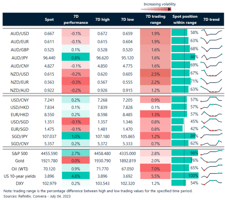Click the 7D trading range column header
Screen dimensions: 225x200
[x=153, y=20]
